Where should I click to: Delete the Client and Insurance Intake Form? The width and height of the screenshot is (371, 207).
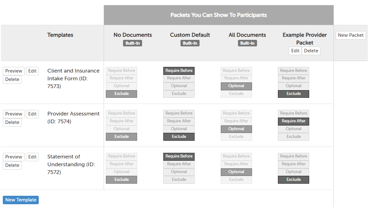click(x=12, y=79)
